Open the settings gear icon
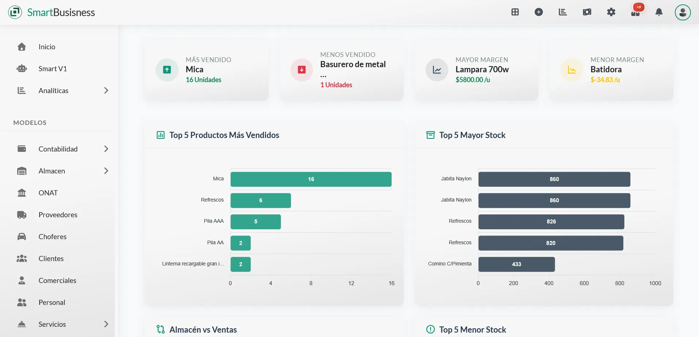The image size is (699, 337). (x=611, y=12)
